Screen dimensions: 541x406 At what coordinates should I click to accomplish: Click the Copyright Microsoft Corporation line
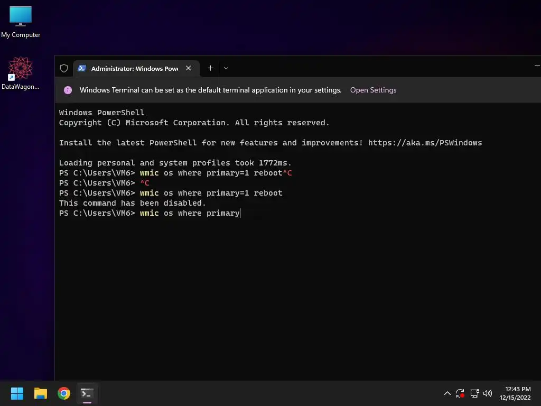pos(194,123)
